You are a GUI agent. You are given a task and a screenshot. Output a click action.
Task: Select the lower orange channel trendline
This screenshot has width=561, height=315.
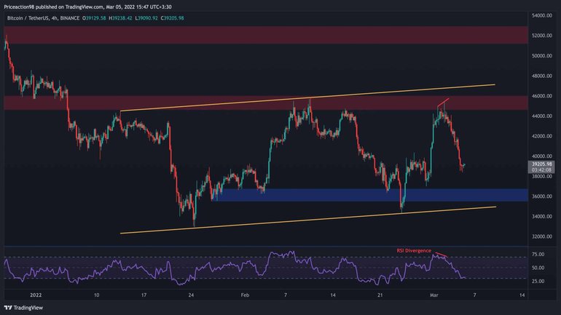[x=307, y=220]
